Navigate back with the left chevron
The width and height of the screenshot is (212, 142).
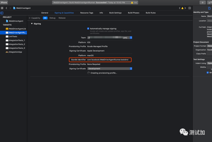click(x=6, y=8)
